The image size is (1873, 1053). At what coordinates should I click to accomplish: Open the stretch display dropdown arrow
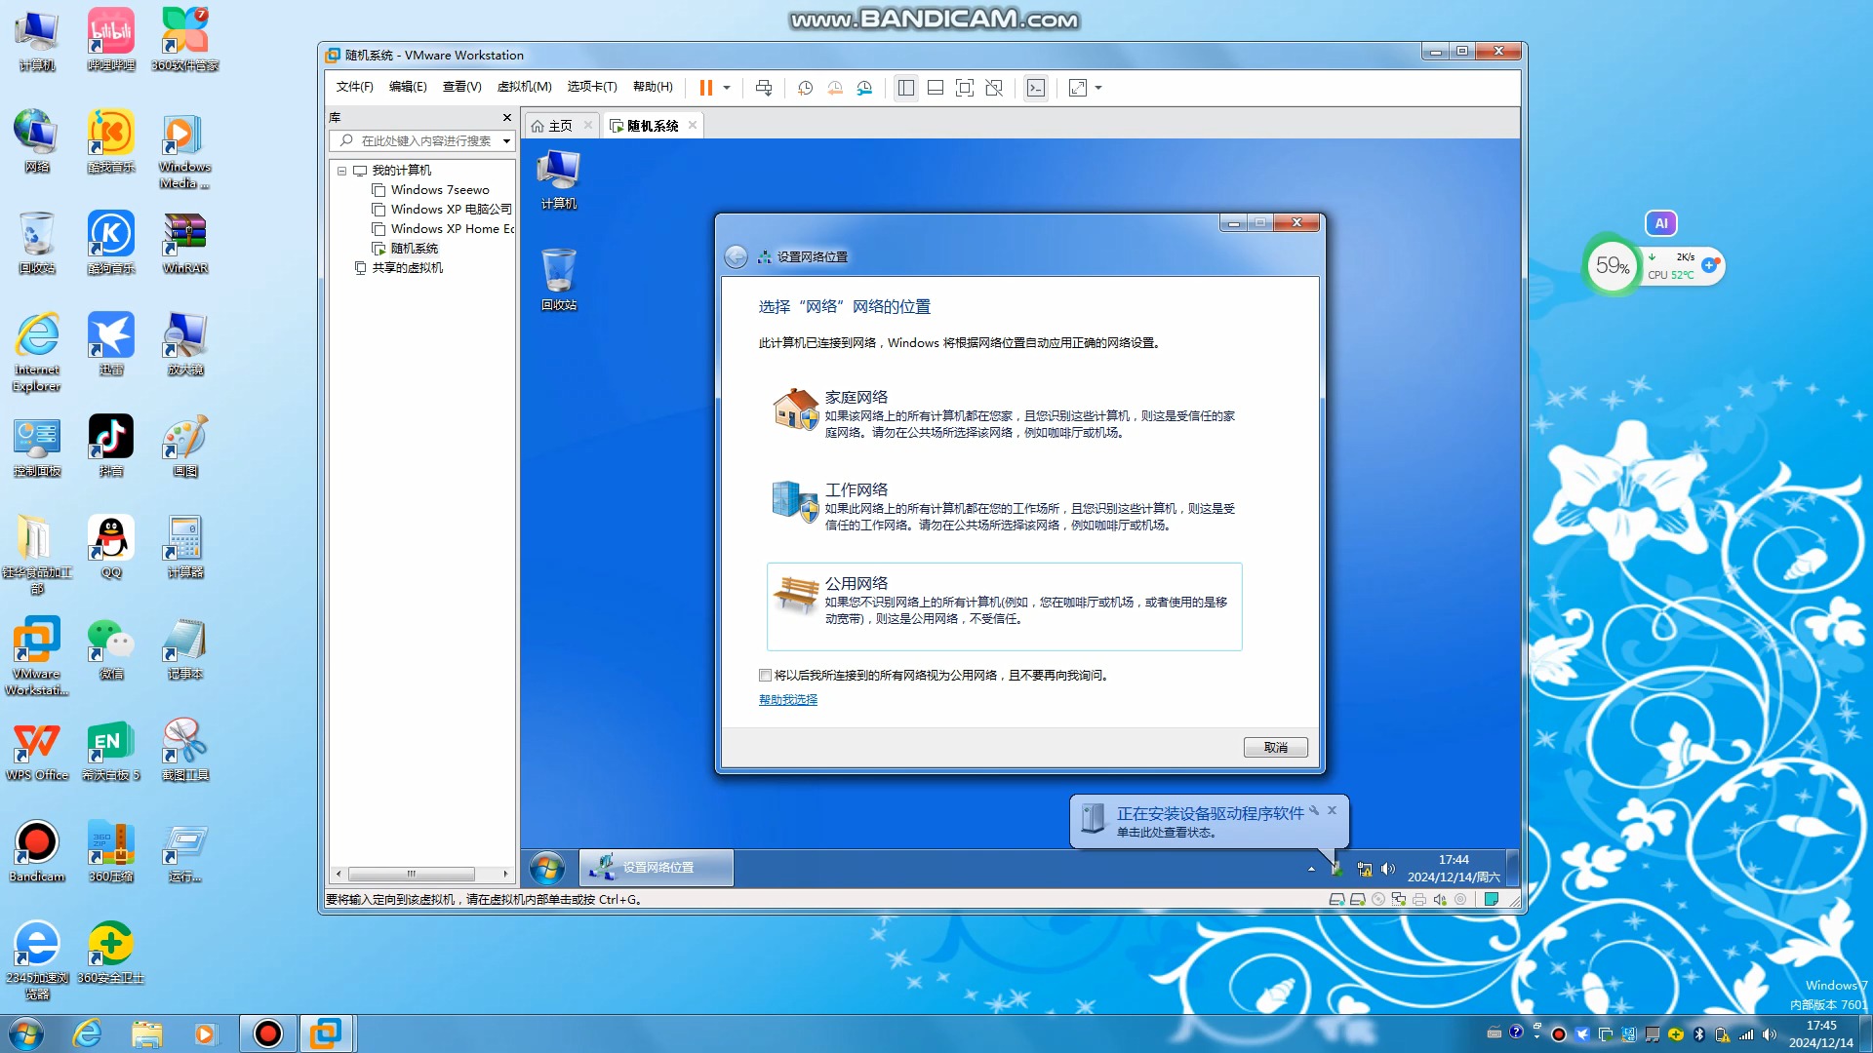click(x=1098, y=88)
